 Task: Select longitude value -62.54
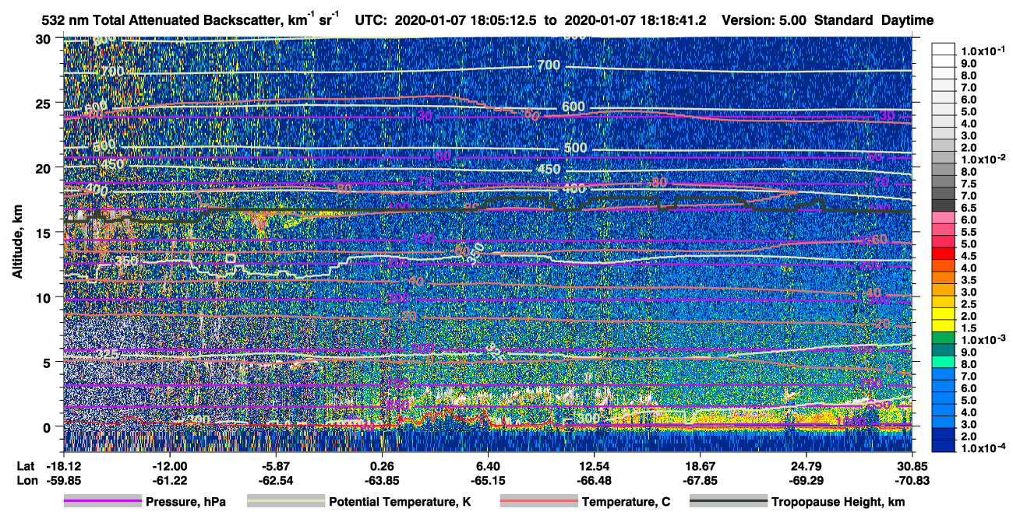275,480
